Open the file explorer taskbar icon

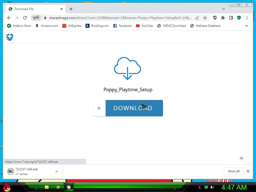(x=47, y=187)
